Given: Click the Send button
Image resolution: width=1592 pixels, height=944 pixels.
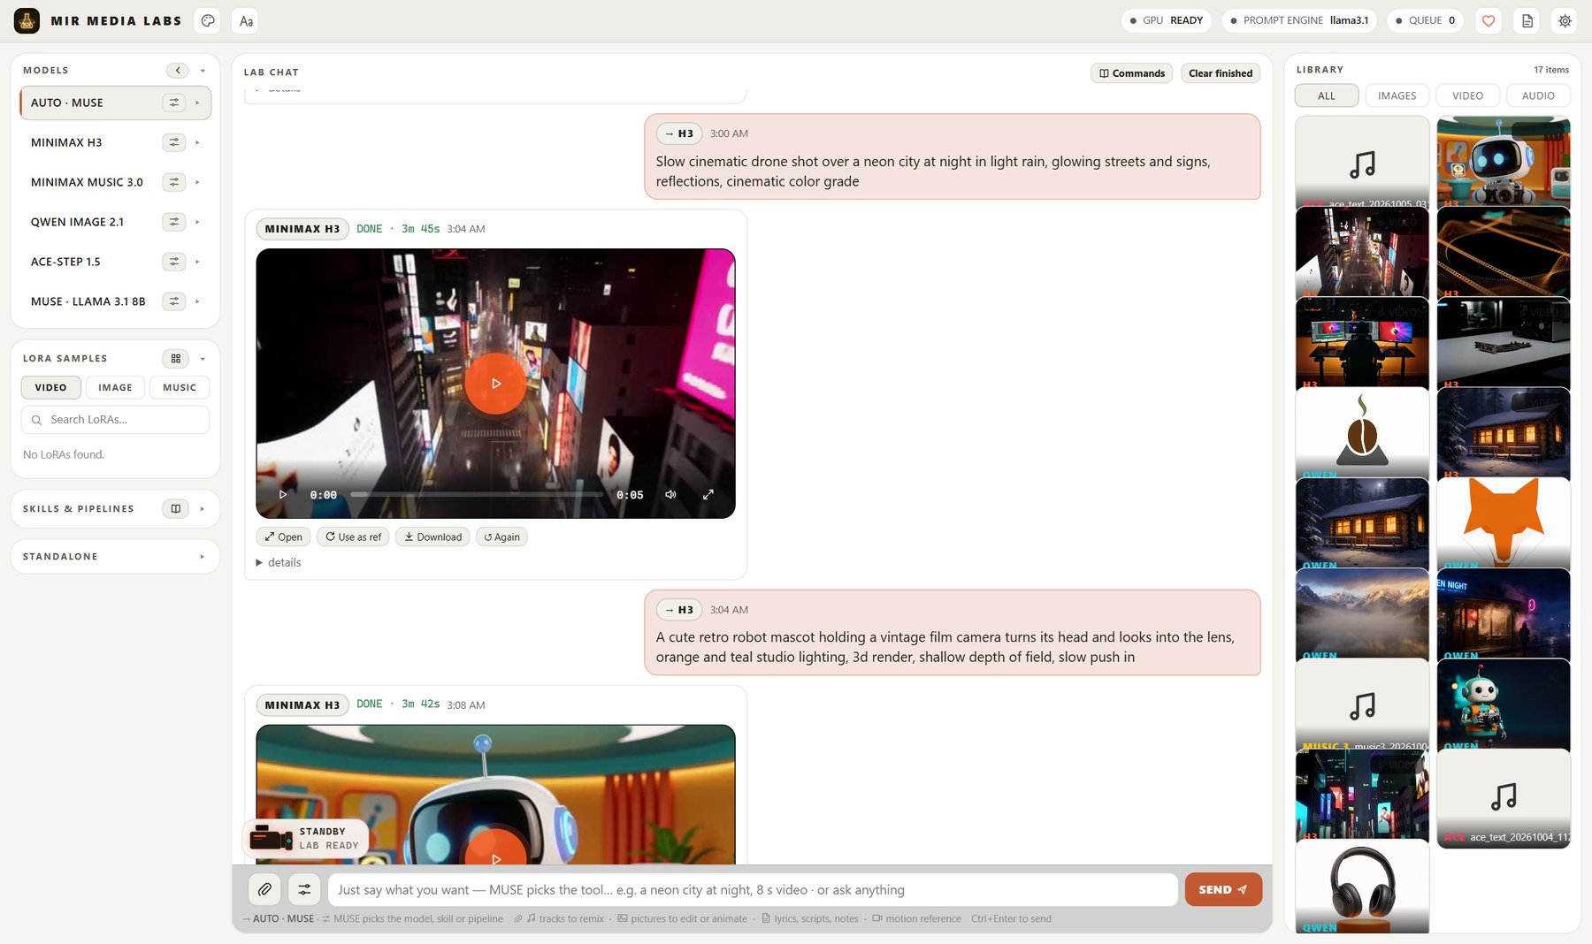Looking at the screenshot, I should pyautogui.click(x=1223, y=889).
